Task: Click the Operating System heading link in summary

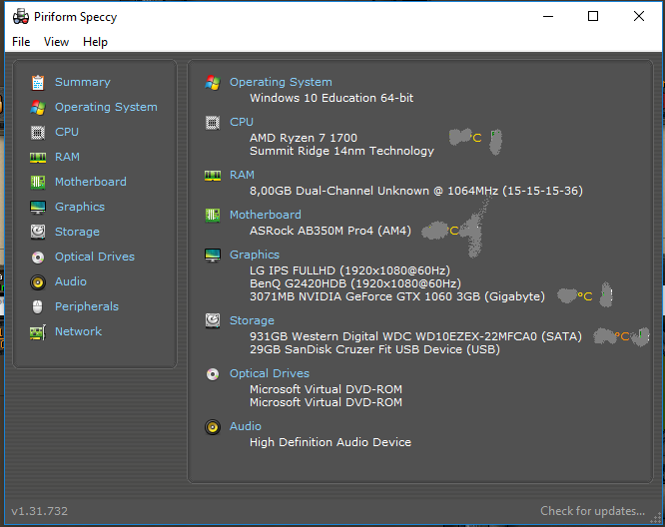Action: pyautogui.click(x=281, y=82)
